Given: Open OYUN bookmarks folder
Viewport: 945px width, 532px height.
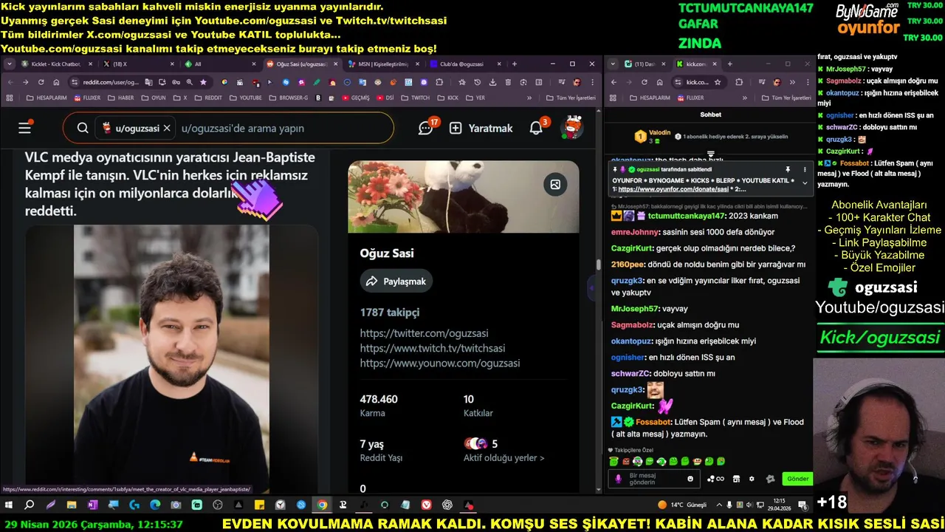Looking at the screenshot, I should pyautogui.click(x=153, y=98).
